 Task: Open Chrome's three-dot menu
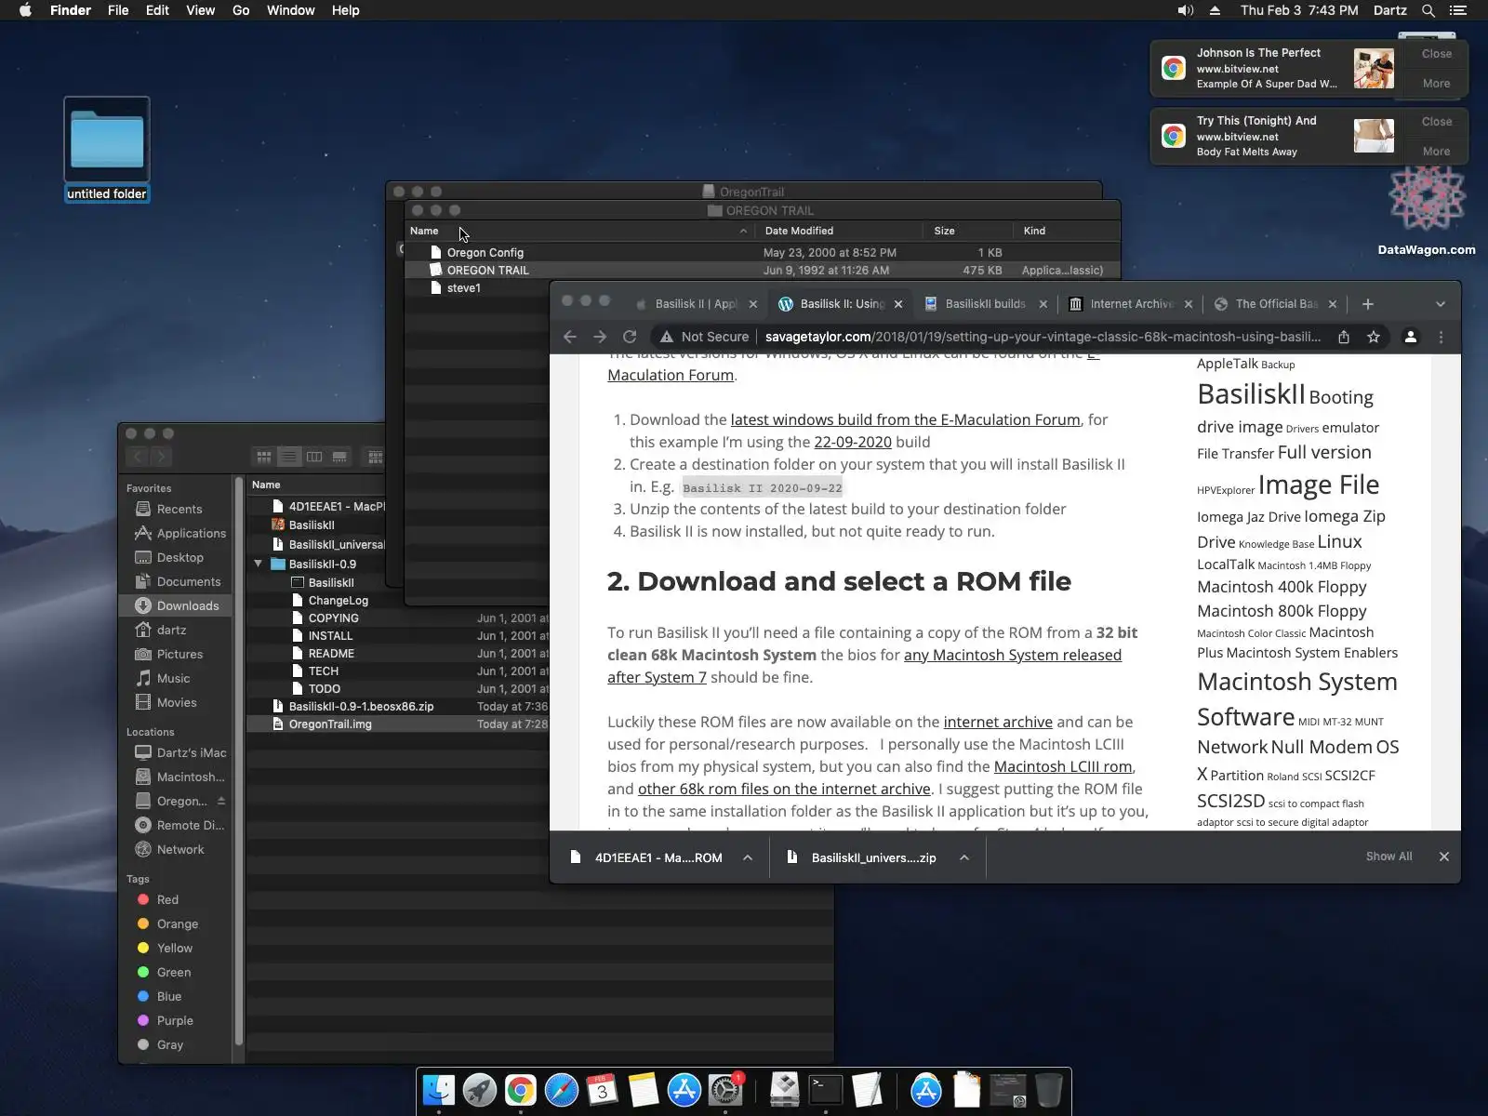coord(1441,337)
